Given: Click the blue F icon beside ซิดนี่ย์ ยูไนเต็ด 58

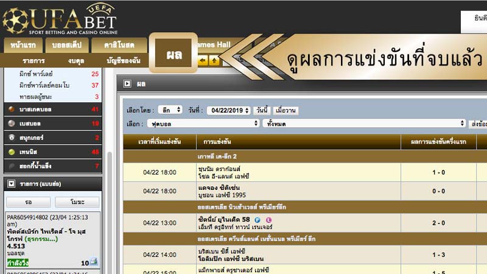Looking at the screenshot, I should pos(258,220).
